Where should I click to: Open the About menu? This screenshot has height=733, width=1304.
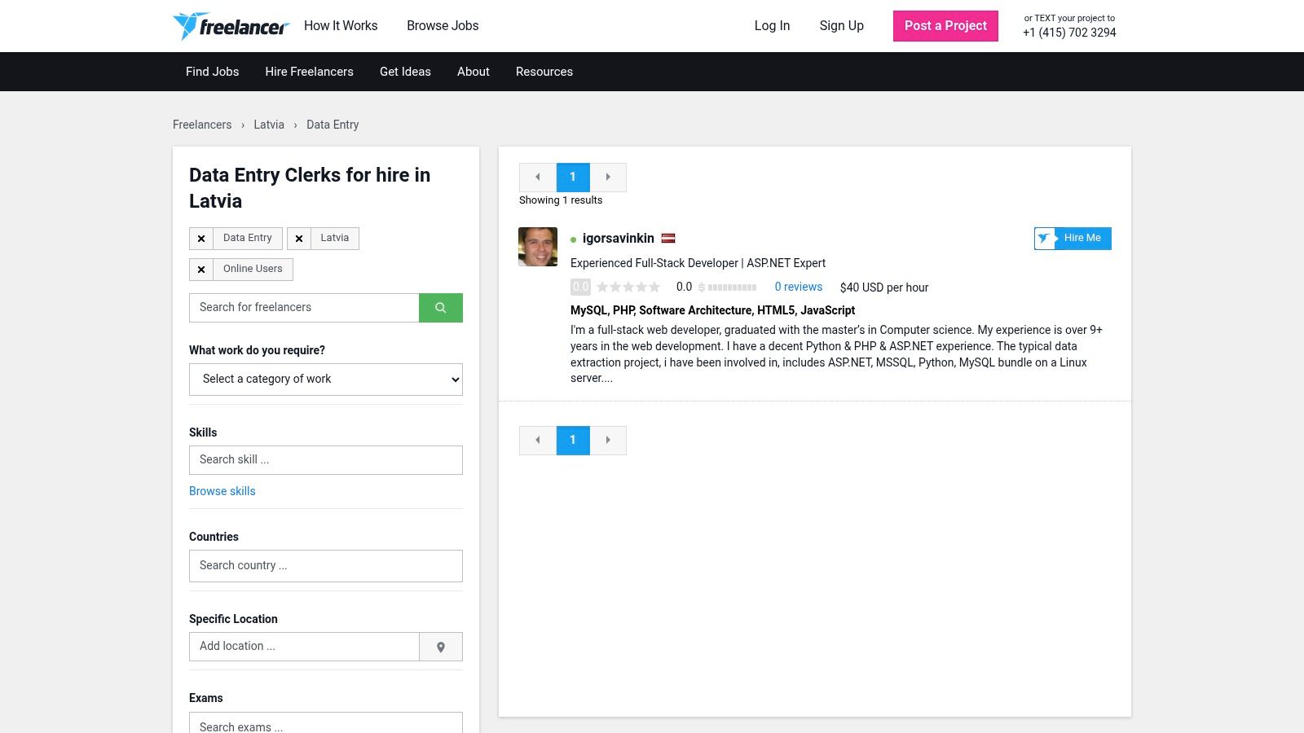474,72
